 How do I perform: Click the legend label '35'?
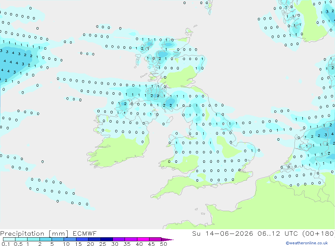pos(127,244)
